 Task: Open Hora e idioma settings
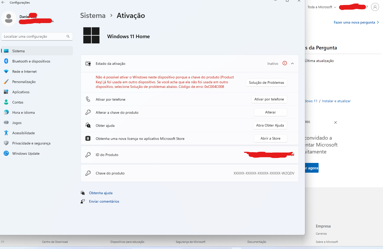pyautogui.click(x=37, y=112)
